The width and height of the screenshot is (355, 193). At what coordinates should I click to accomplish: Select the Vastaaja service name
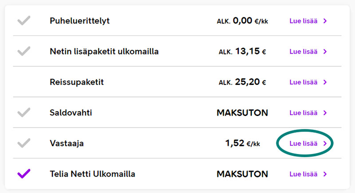(67, 143)
